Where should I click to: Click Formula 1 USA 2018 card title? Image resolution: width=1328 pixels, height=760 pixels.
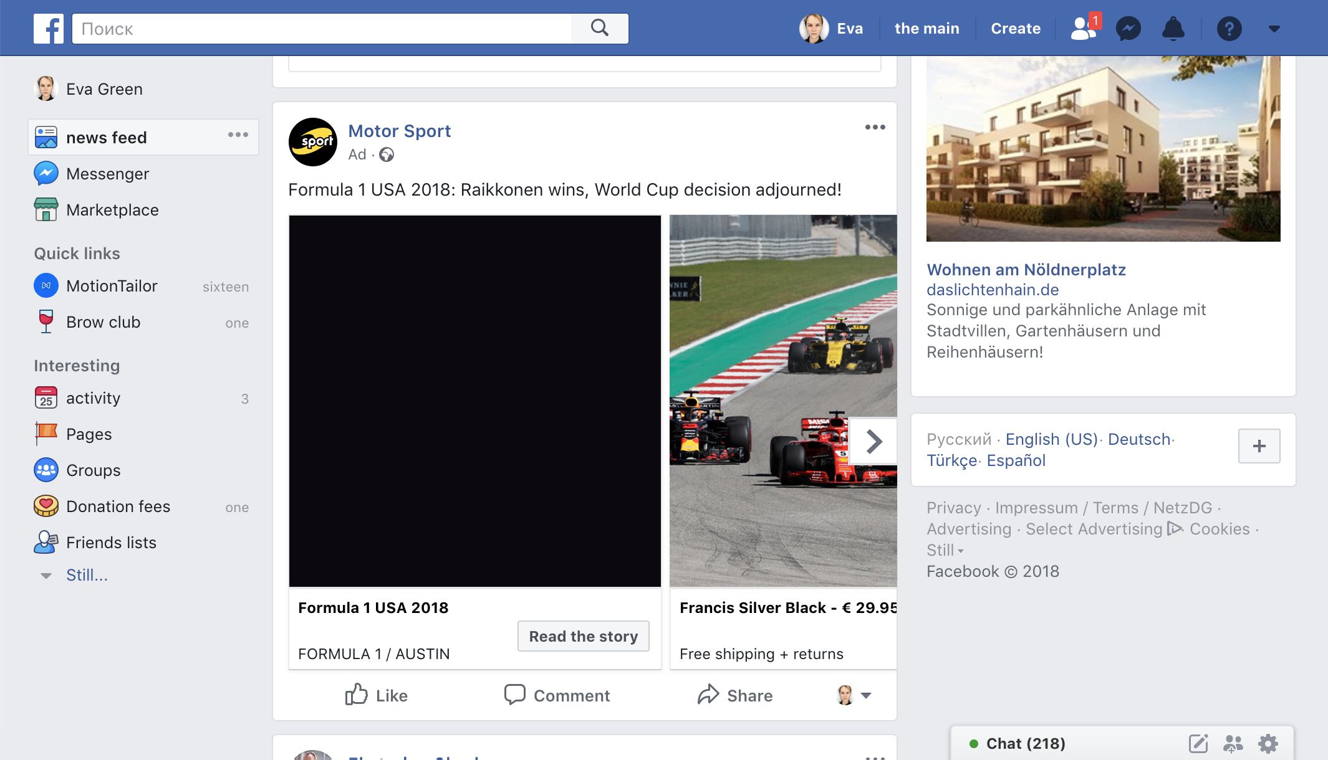(373, 607)
